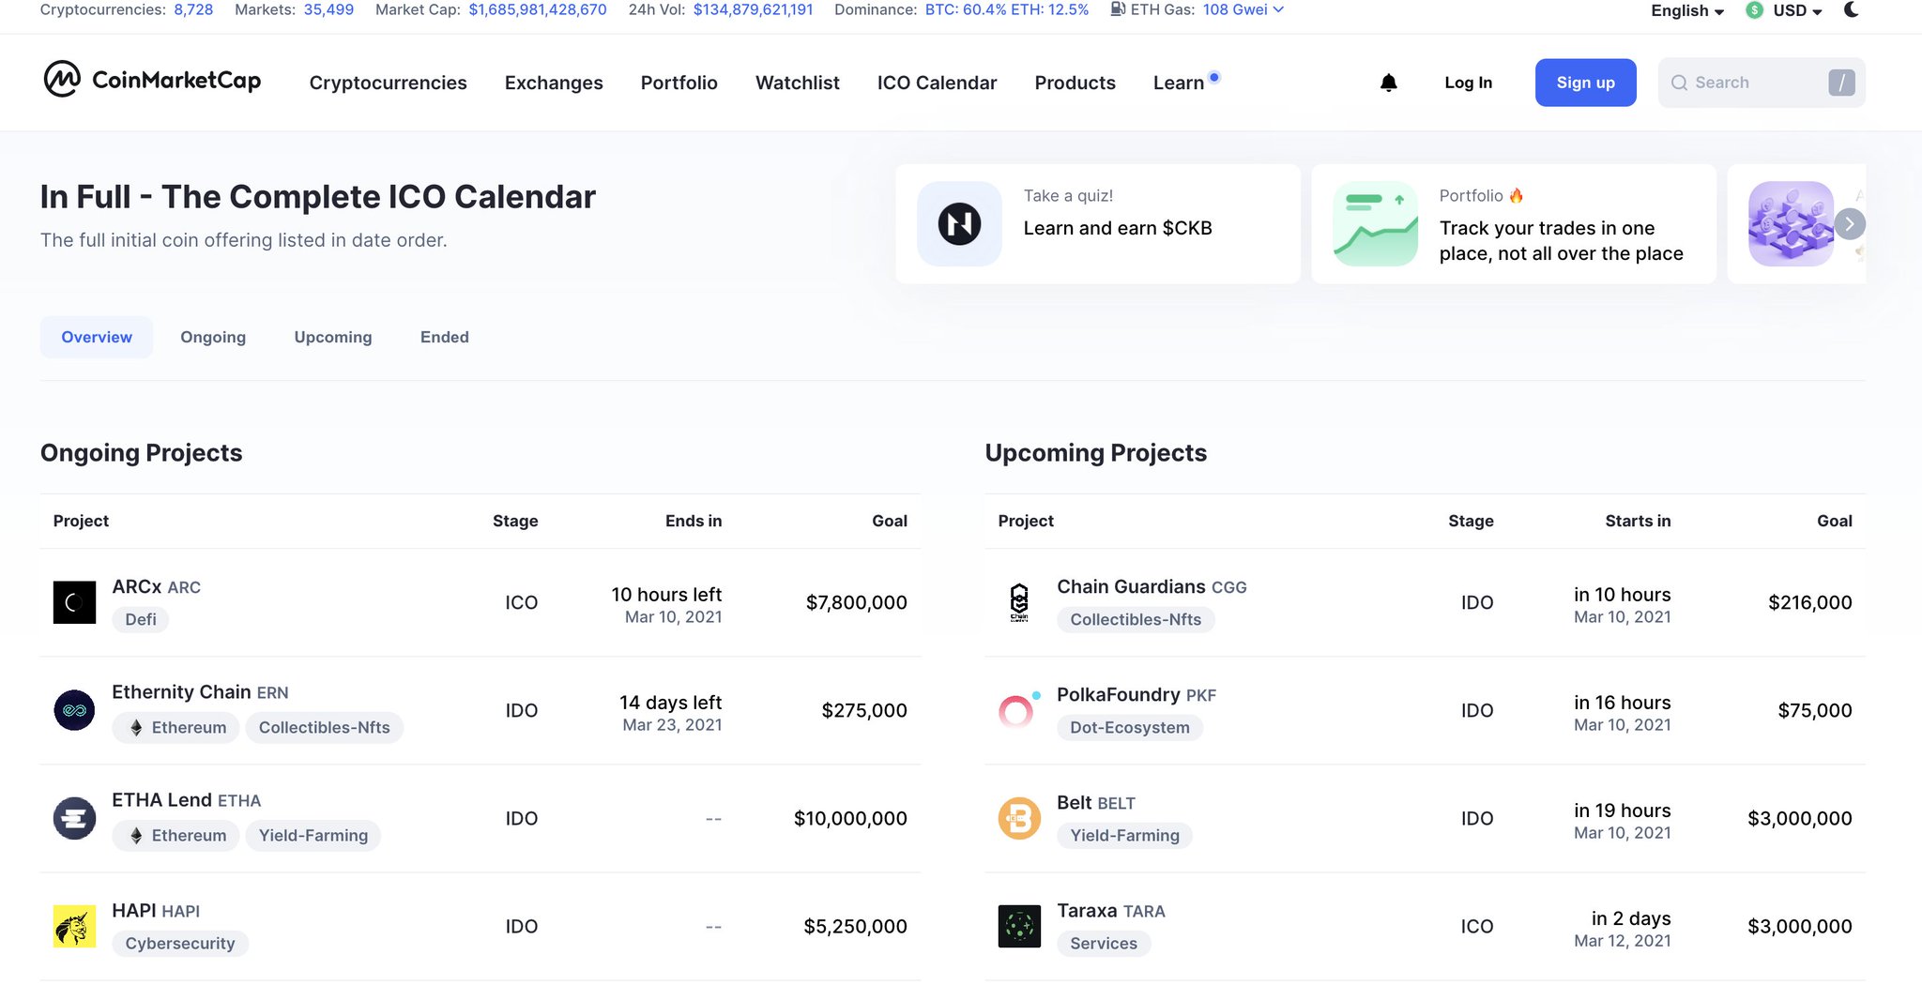Open the Cryptocurrencies menu
1922x985 pixels.
coord(388,83)
